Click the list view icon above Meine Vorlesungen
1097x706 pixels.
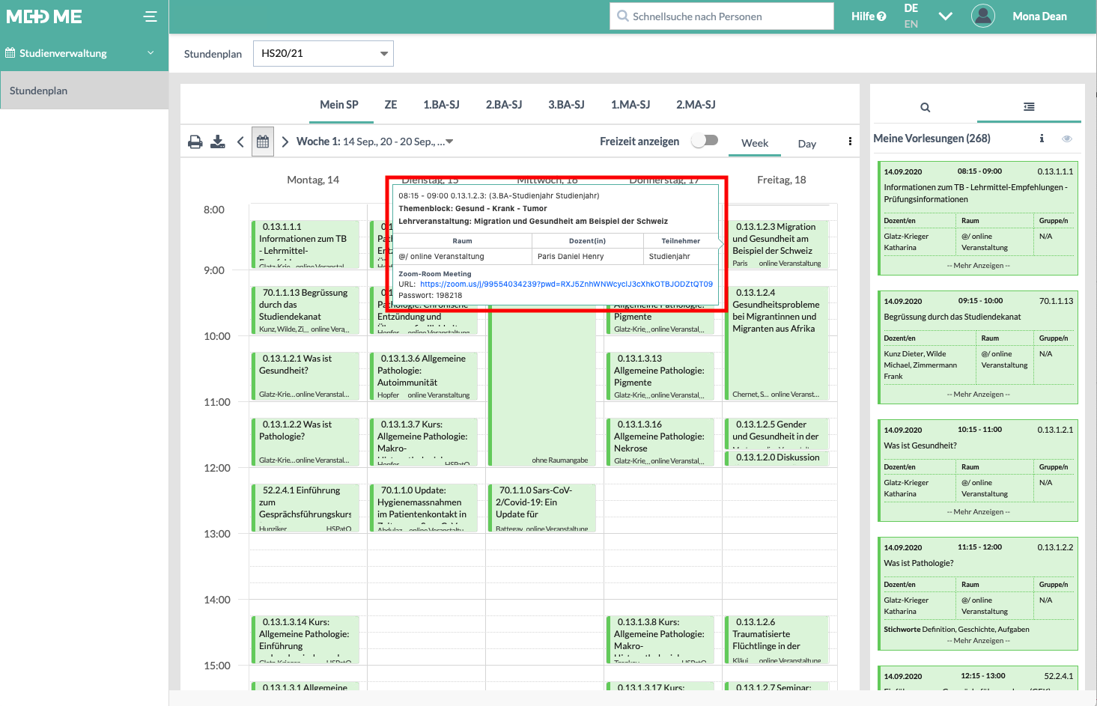[x=1029, y=107]
